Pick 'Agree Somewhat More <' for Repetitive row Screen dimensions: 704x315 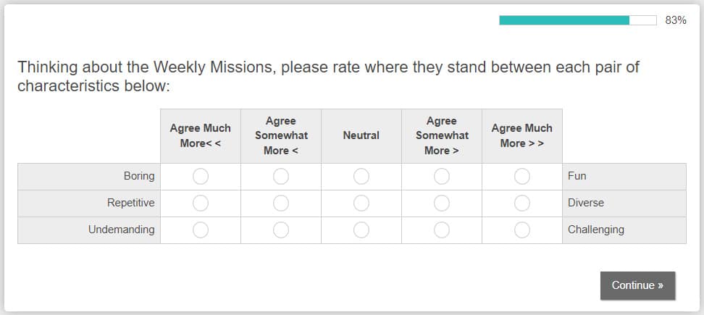pyautogui.click(x=281, y=203)
